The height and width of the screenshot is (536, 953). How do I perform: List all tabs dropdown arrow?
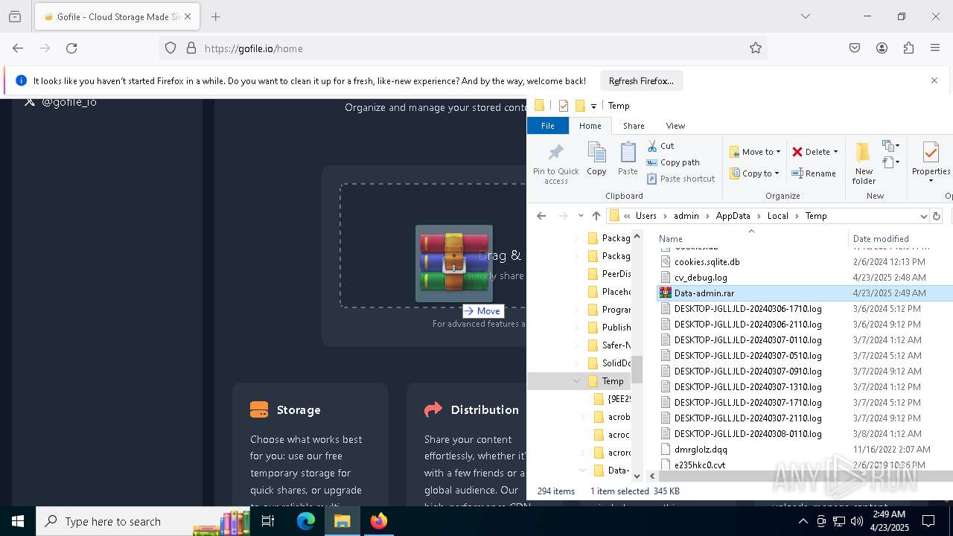pyautogui.click(x=805, y=16)
